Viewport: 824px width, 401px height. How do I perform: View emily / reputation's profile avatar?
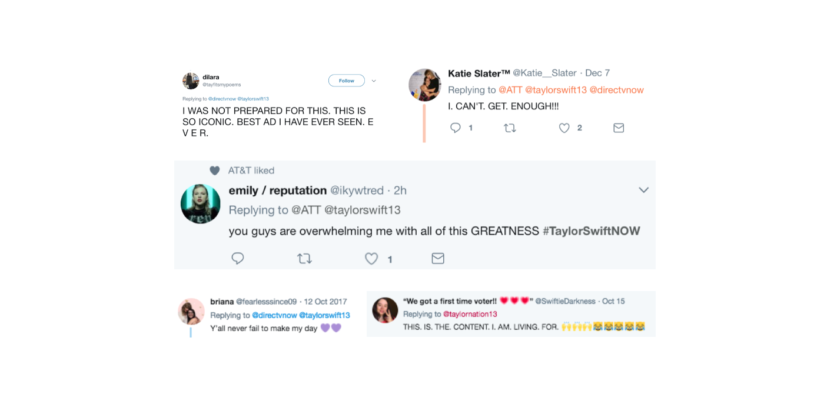[x=201, y=203]
